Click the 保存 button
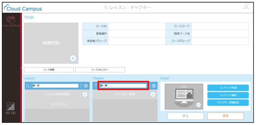Image resolution: width=256 pixels, height=125 pixels. 225,116
